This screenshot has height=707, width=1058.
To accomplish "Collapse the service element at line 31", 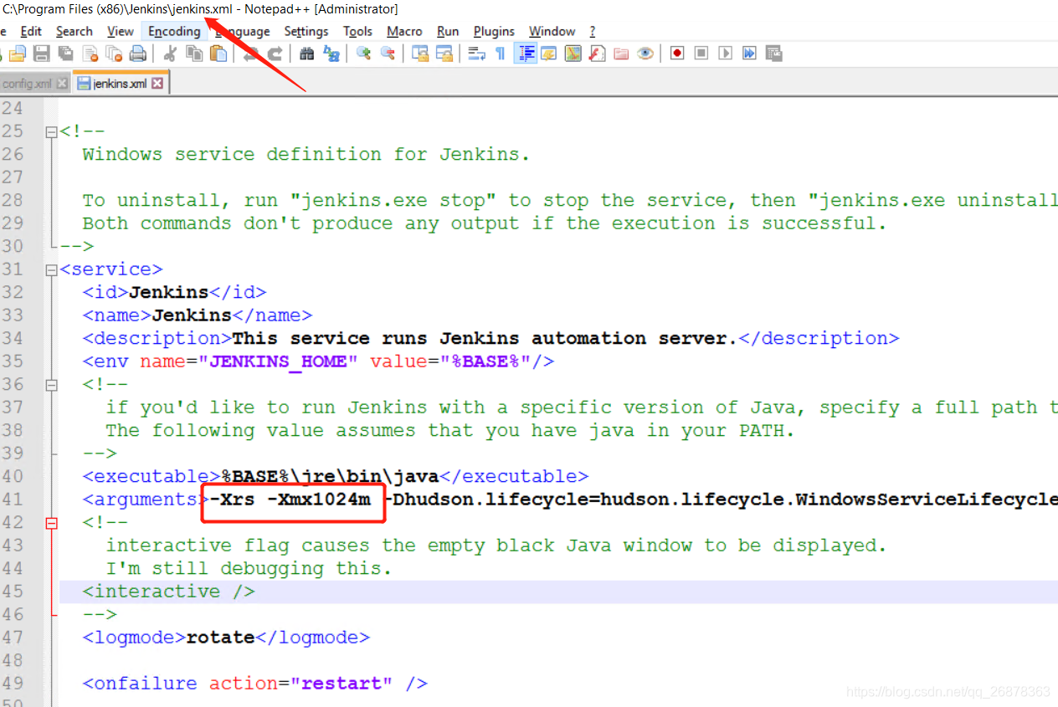I will [x=52, y=270].
